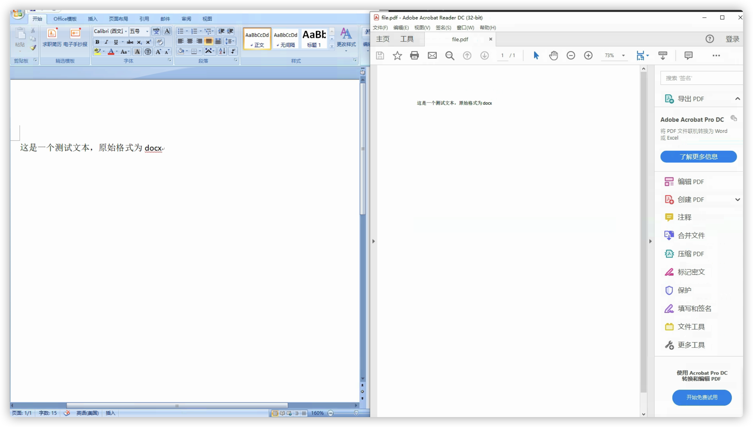753x427 pixels.
Task: Collapse the 导出 PDF section chevron
Action: click(738, 98)
